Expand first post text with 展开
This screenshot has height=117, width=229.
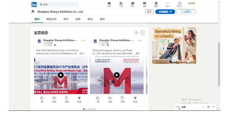click(82, 54)
